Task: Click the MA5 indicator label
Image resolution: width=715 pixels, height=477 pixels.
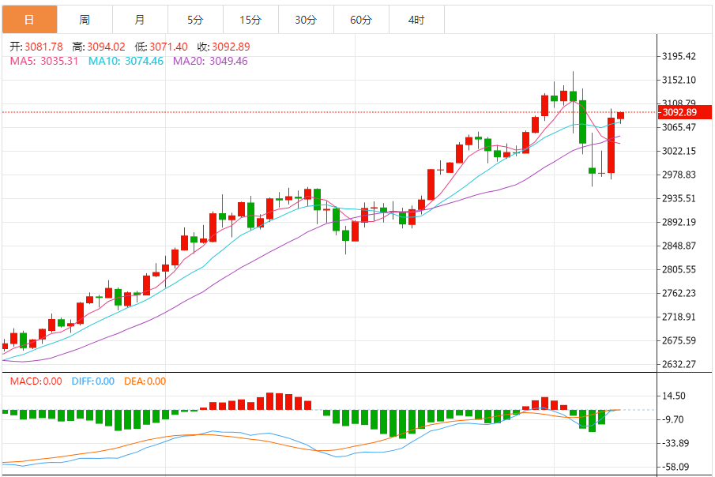Action: click(44, 61)
